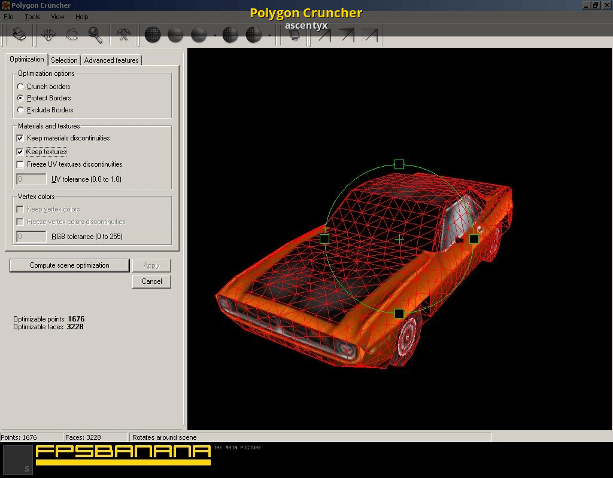The width and height of the screenshot is (613, 478).
Task: Open the Tools menu
Action: pyautogui.click(x=32, y=17)
